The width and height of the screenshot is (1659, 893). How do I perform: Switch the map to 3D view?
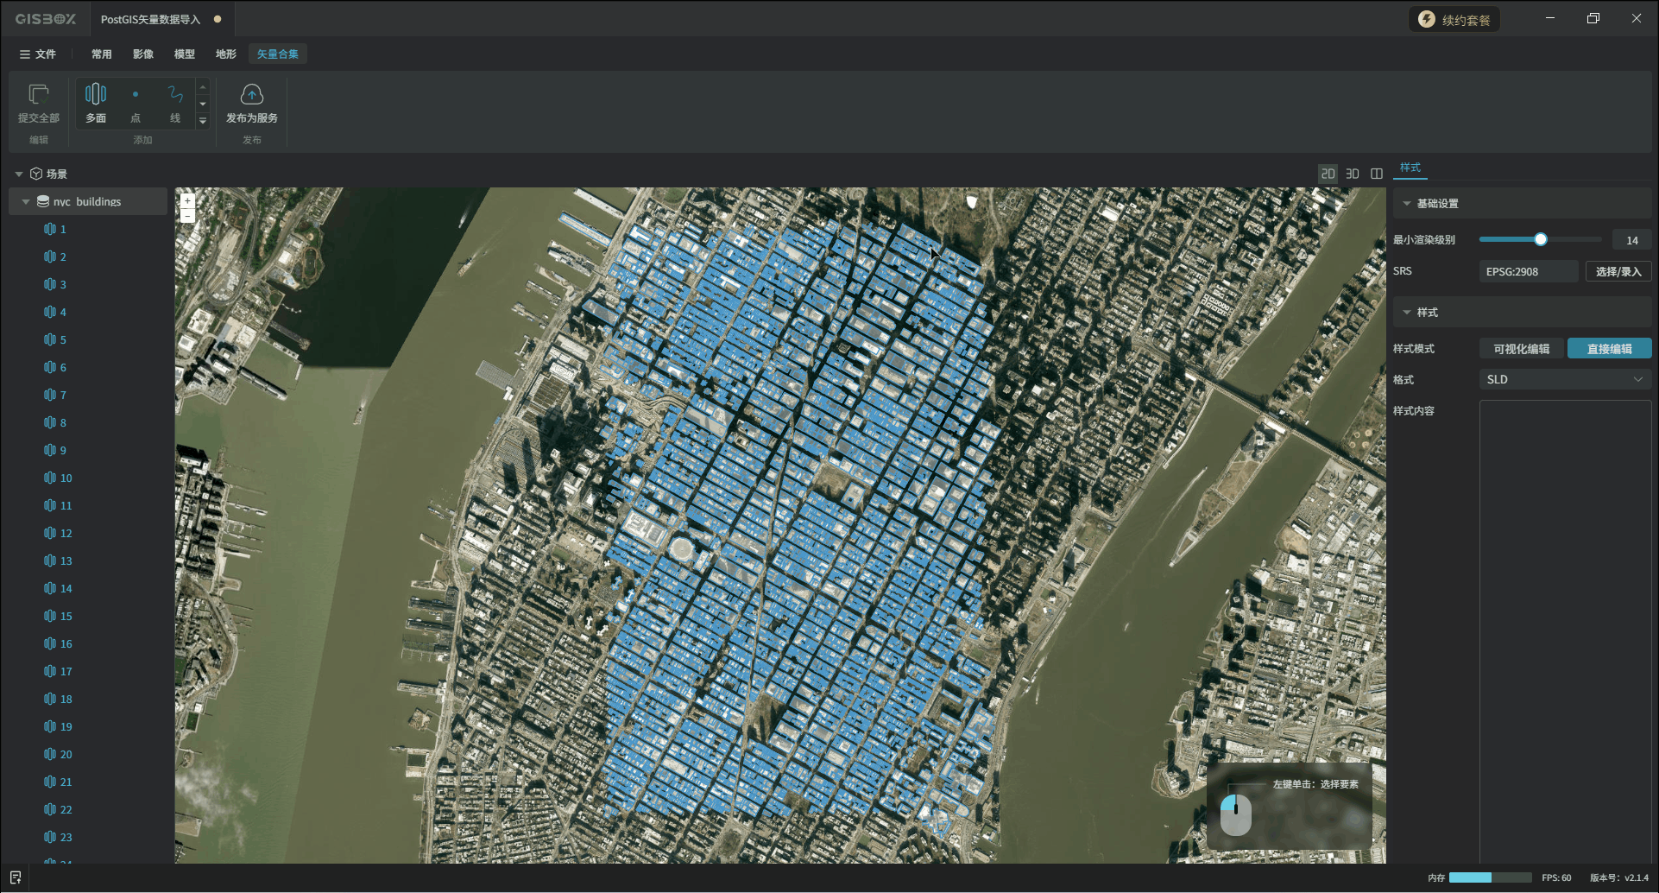point(1353,174)
